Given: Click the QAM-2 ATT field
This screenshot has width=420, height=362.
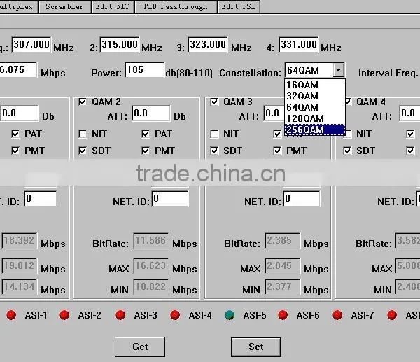Looking at the screenshot, I should pos(151,113).
